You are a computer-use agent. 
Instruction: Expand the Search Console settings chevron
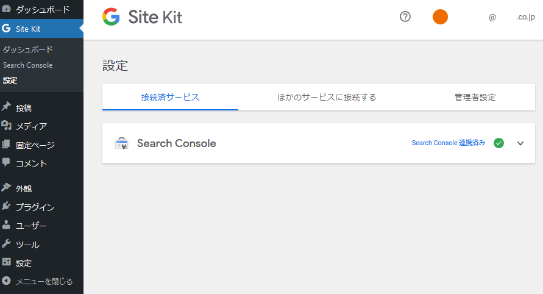click(520, 143)
